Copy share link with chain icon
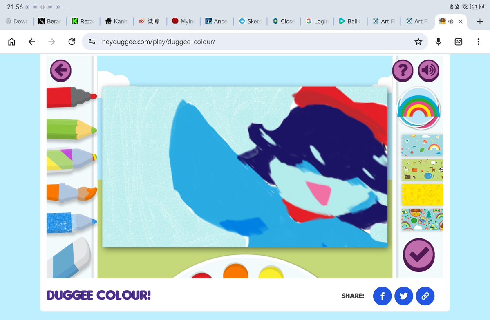The width and height of the screenshot is (490, 320). tap(425, 296)
